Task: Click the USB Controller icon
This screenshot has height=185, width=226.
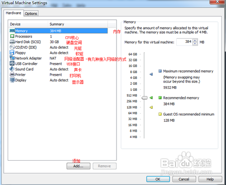Action: tap(12, 64)
